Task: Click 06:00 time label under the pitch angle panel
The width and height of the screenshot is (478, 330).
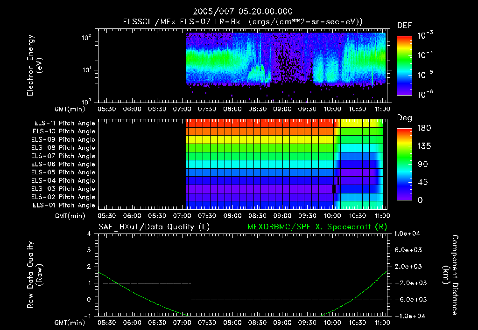Action: [132, 216]
